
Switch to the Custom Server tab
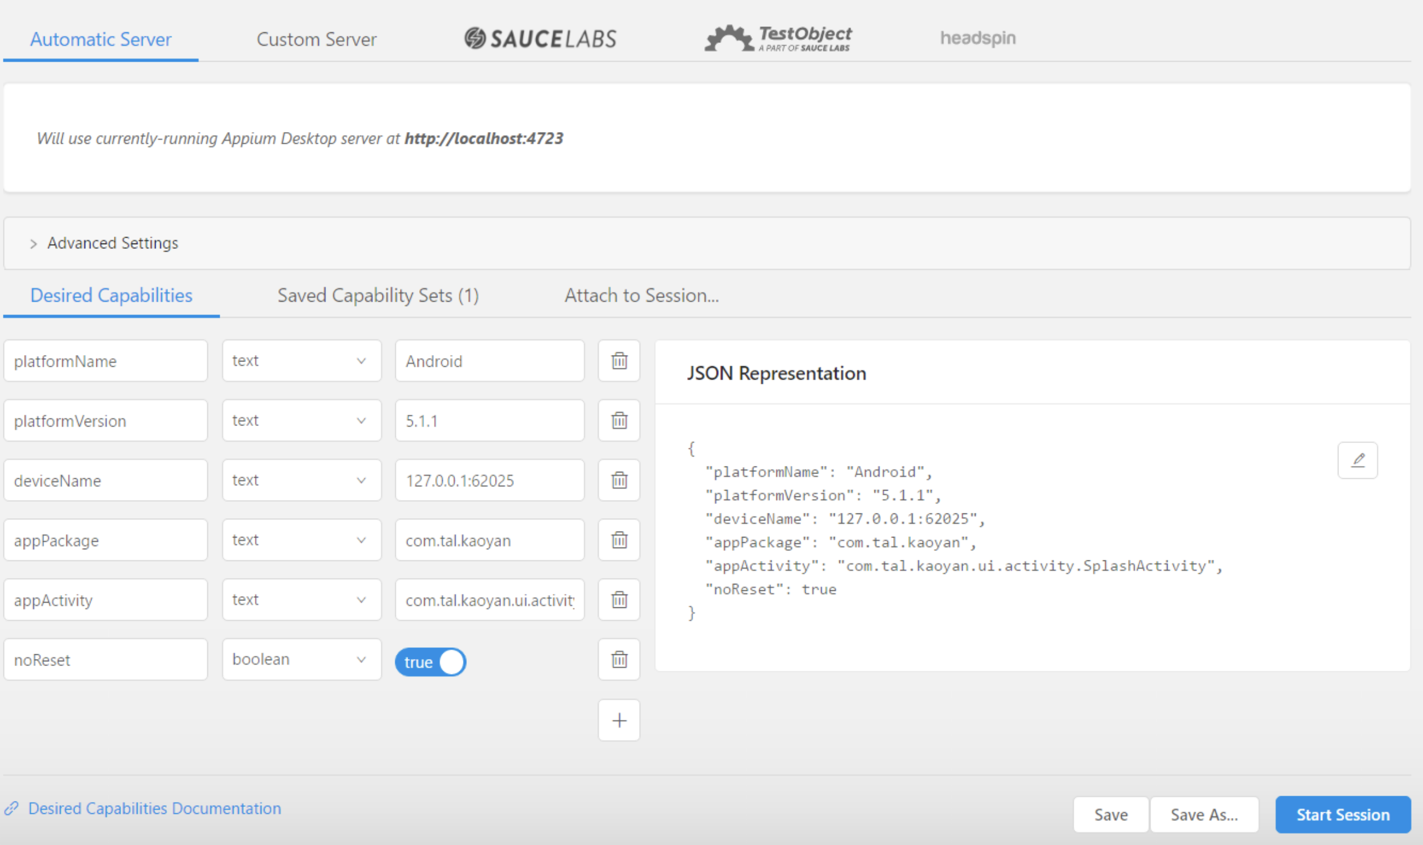click(316, 39)
